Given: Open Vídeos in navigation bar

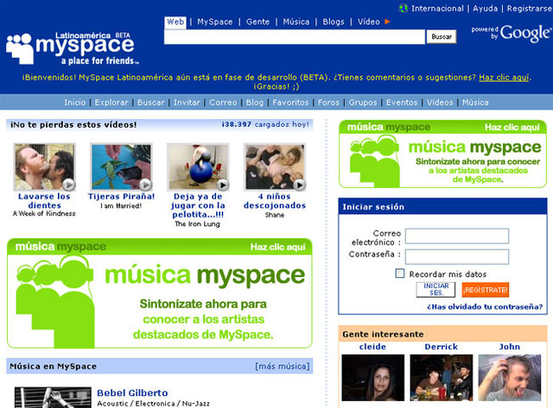Looking at the screenshot, I should pos(440,103).
